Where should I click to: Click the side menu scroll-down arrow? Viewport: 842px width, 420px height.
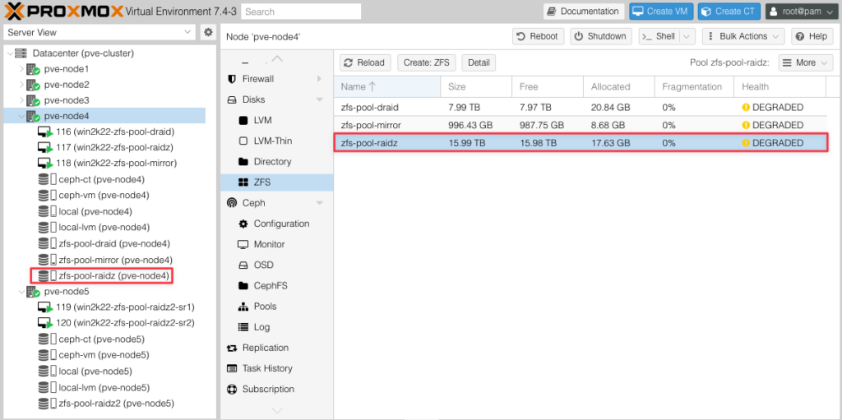point(277,411)
